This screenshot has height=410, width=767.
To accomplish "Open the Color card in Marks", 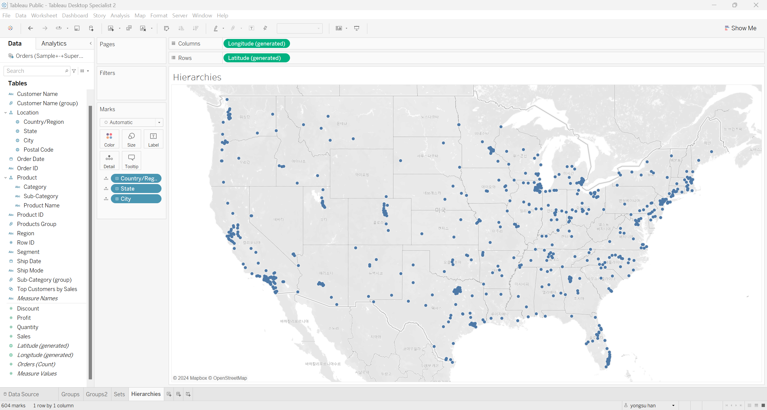I will pyautogui.click(x=109, y=139).
